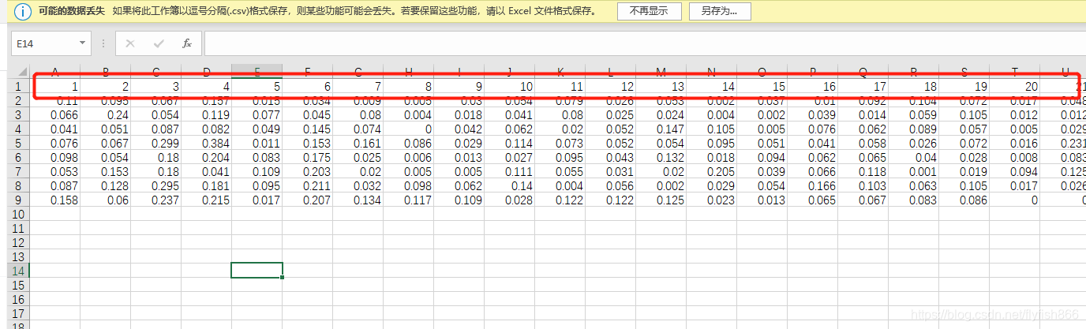This screenshot has width=1086, height=329.
Task: Click cell with value 0.299
Action: coord(155,143)
